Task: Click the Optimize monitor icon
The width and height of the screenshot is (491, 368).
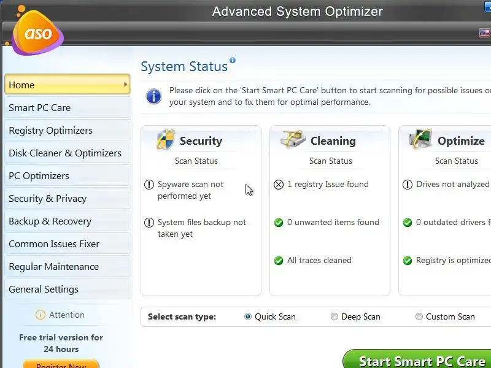Action: (x=420, y=139)
